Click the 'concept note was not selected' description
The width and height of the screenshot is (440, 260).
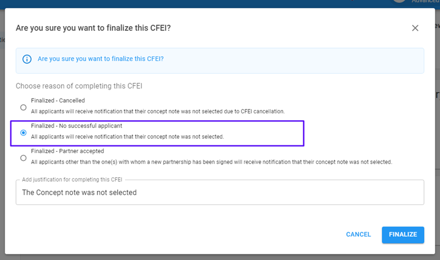tap(127, 137)
